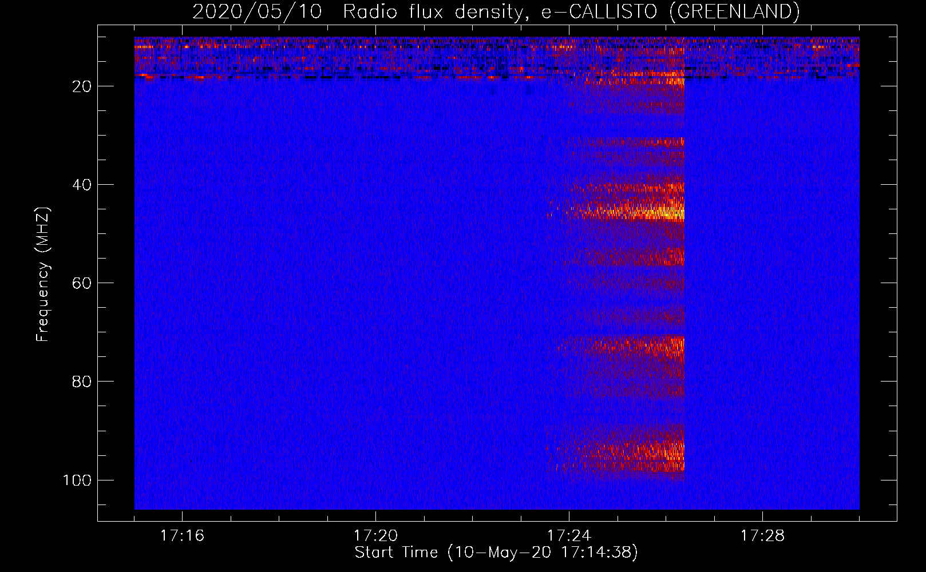926x572 pixels.
Task: Click the "Frequency (MHZ)" axis label
Action: click(x=43, y=275)
